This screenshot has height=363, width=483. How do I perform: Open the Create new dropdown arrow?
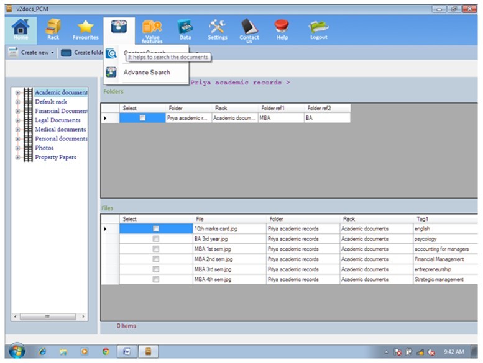coord(53,53)
